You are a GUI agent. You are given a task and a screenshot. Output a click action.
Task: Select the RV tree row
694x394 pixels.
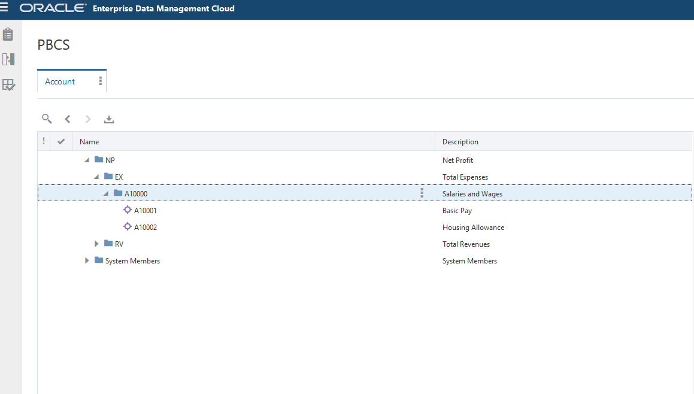[365, 244]
